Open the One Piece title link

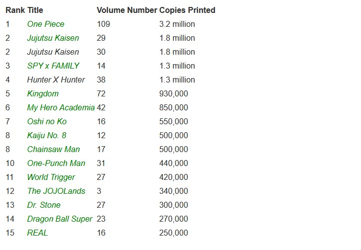pos(46,24)
